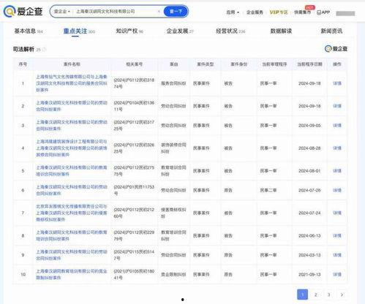
Task: View 详情 for case row 10
Action: coord(337,275)
